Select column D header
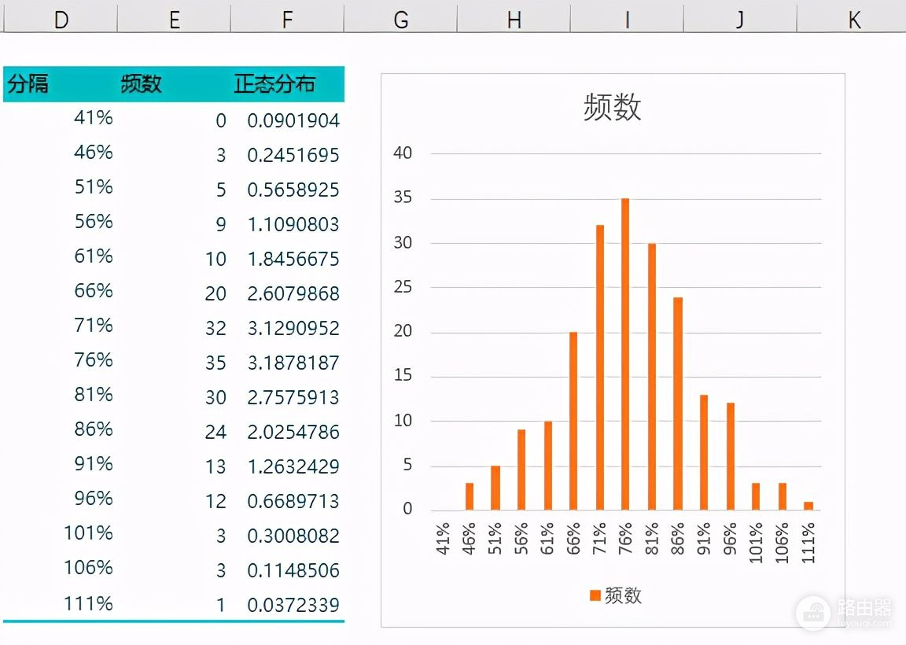This screenshot has height=645, width=906. 61,19
